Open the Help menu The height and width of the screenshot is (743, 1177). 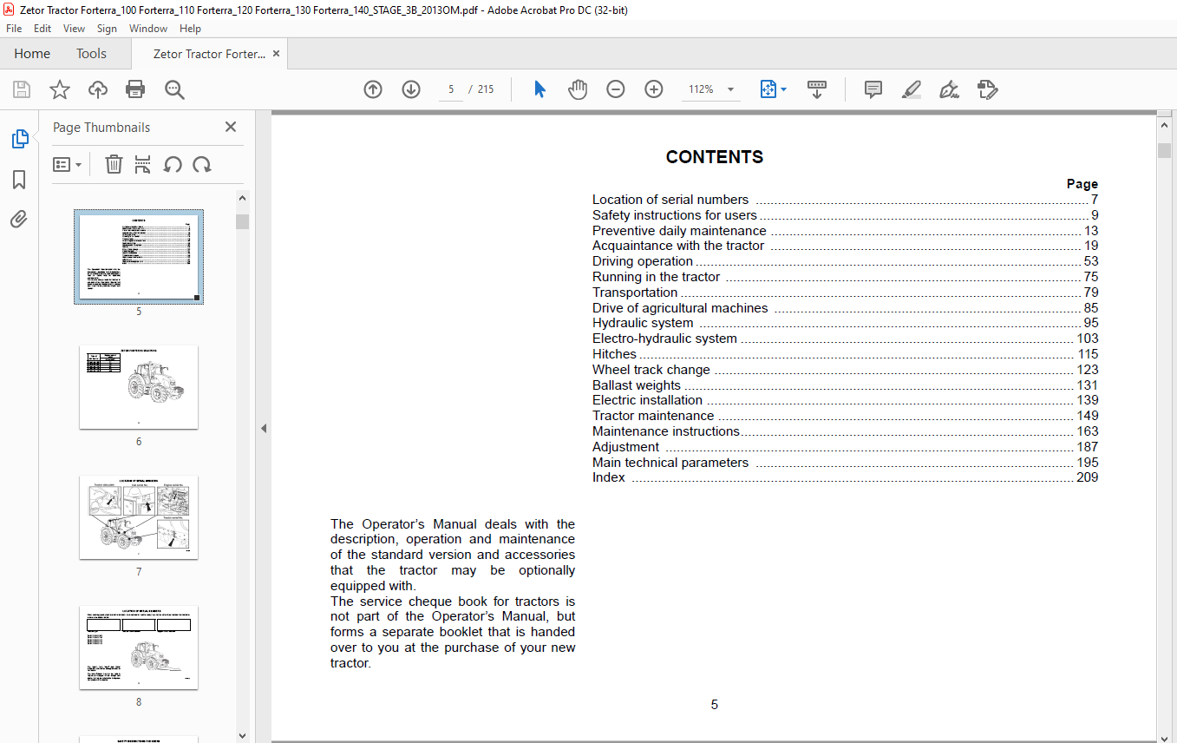click(x=190, y=29)
